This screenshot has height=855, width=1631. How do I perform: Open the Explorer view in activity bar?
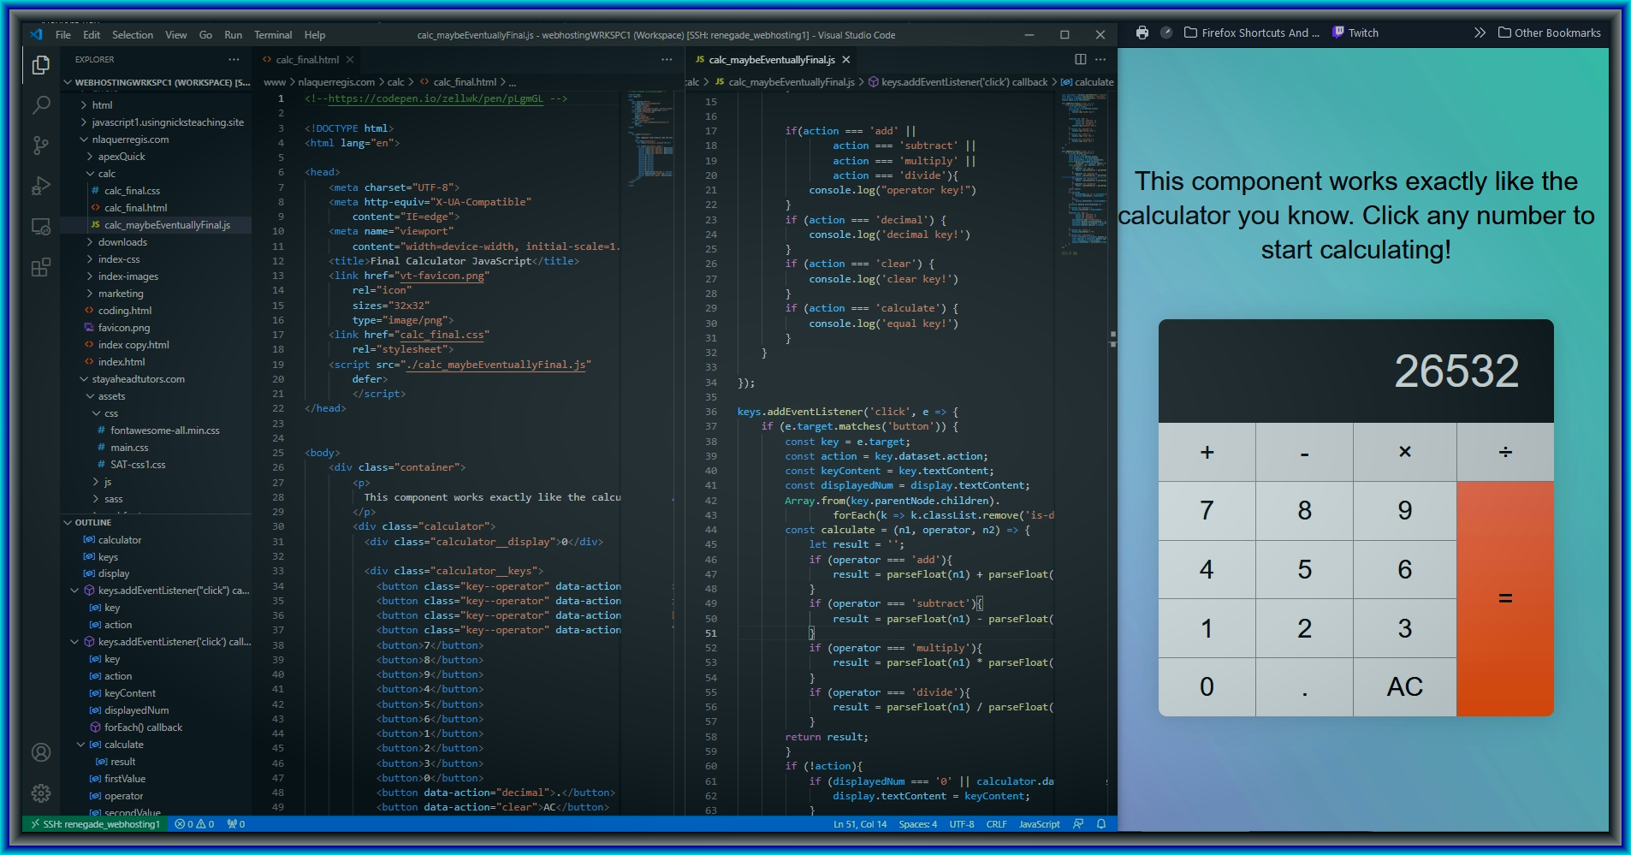[40, 65]
